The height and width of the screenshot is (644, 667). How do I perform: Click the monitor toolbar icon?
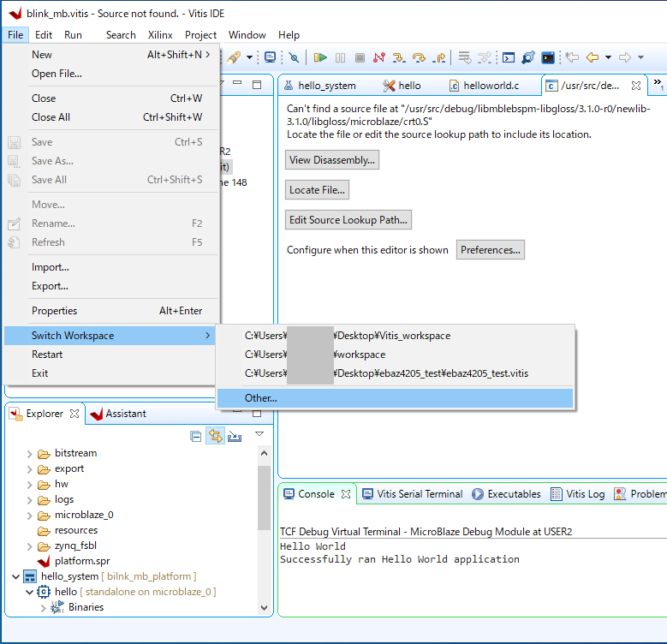pyautogui.click(x=270, y=57)
